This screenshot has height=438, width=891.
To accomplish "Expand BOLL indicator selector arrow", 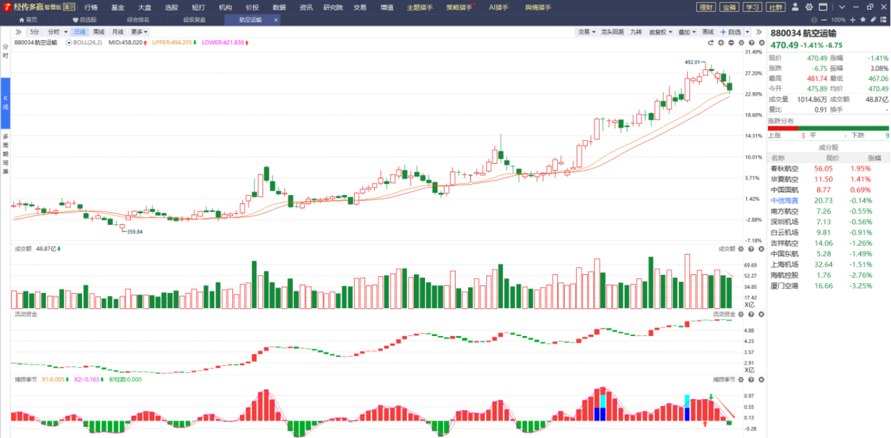I will tap(69, 42).
